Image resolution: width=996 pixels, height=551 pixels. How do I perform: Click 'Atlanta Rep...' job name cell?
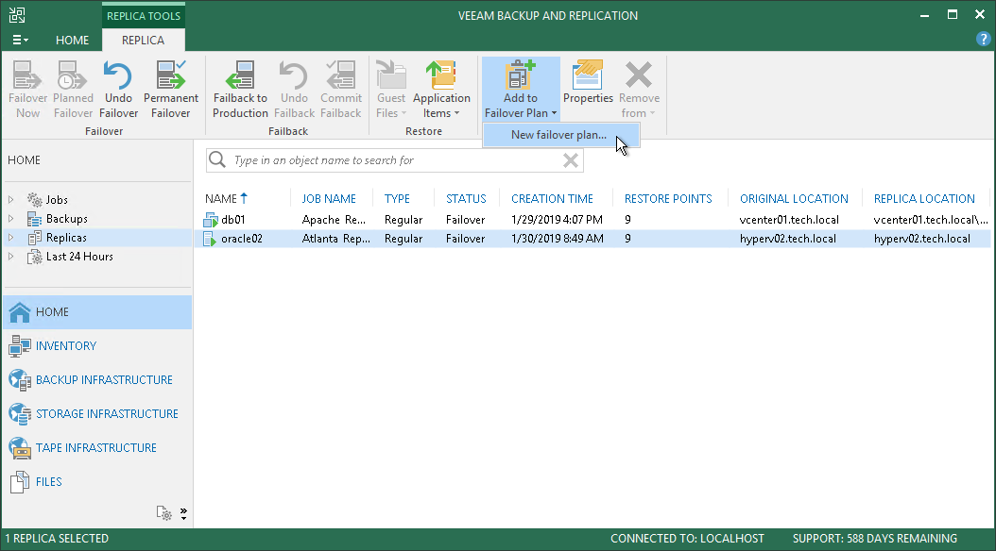pos(336,239)
